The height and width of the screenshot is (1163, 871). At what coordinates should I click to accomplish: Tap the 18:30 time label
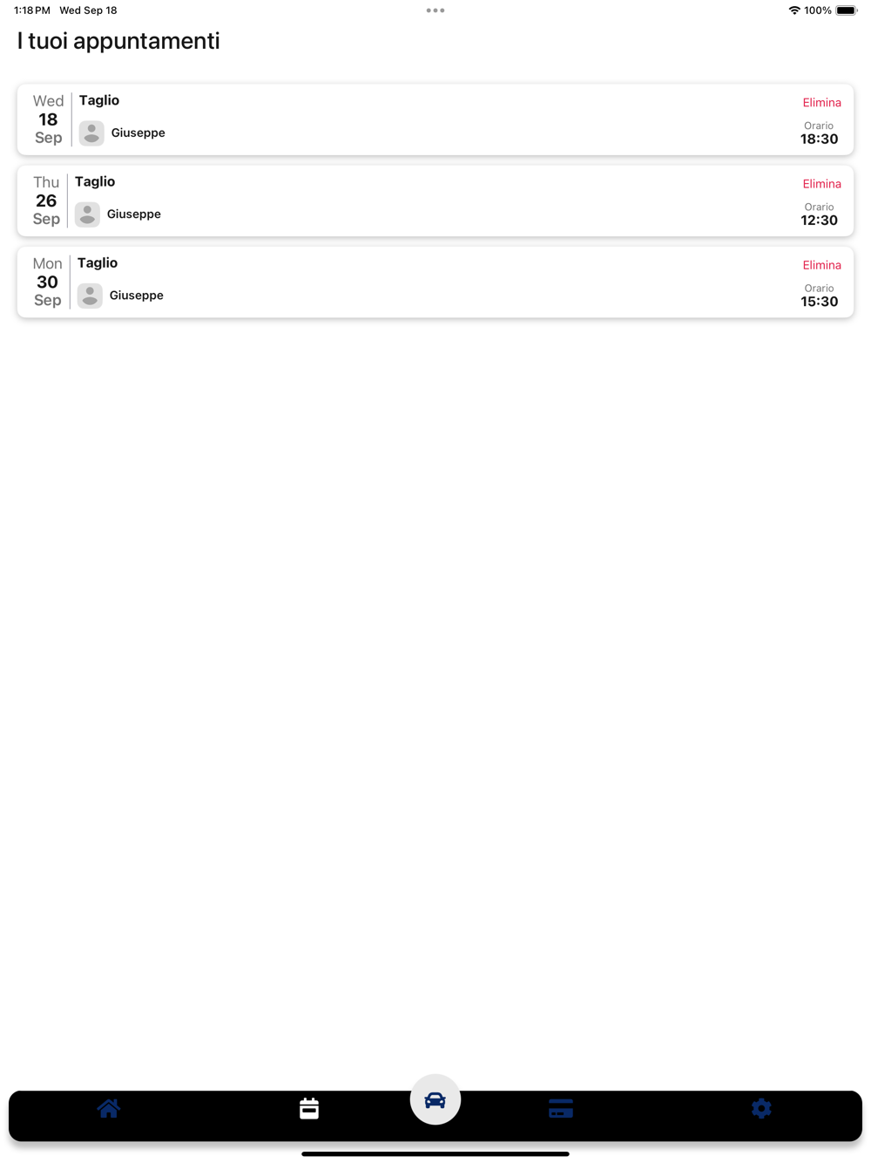point(819,139)
